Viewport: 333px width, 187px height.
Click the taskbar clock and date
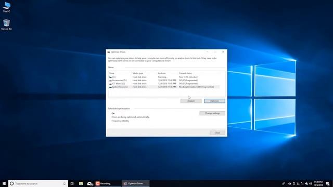pyautogui.click(x=318, y=183)
